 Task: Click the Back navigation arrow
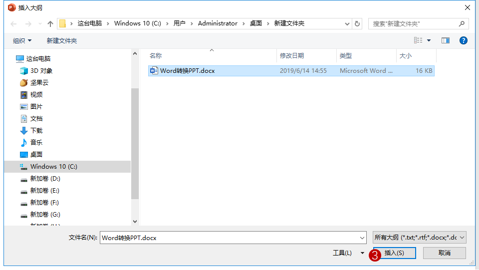click(13, 24)
